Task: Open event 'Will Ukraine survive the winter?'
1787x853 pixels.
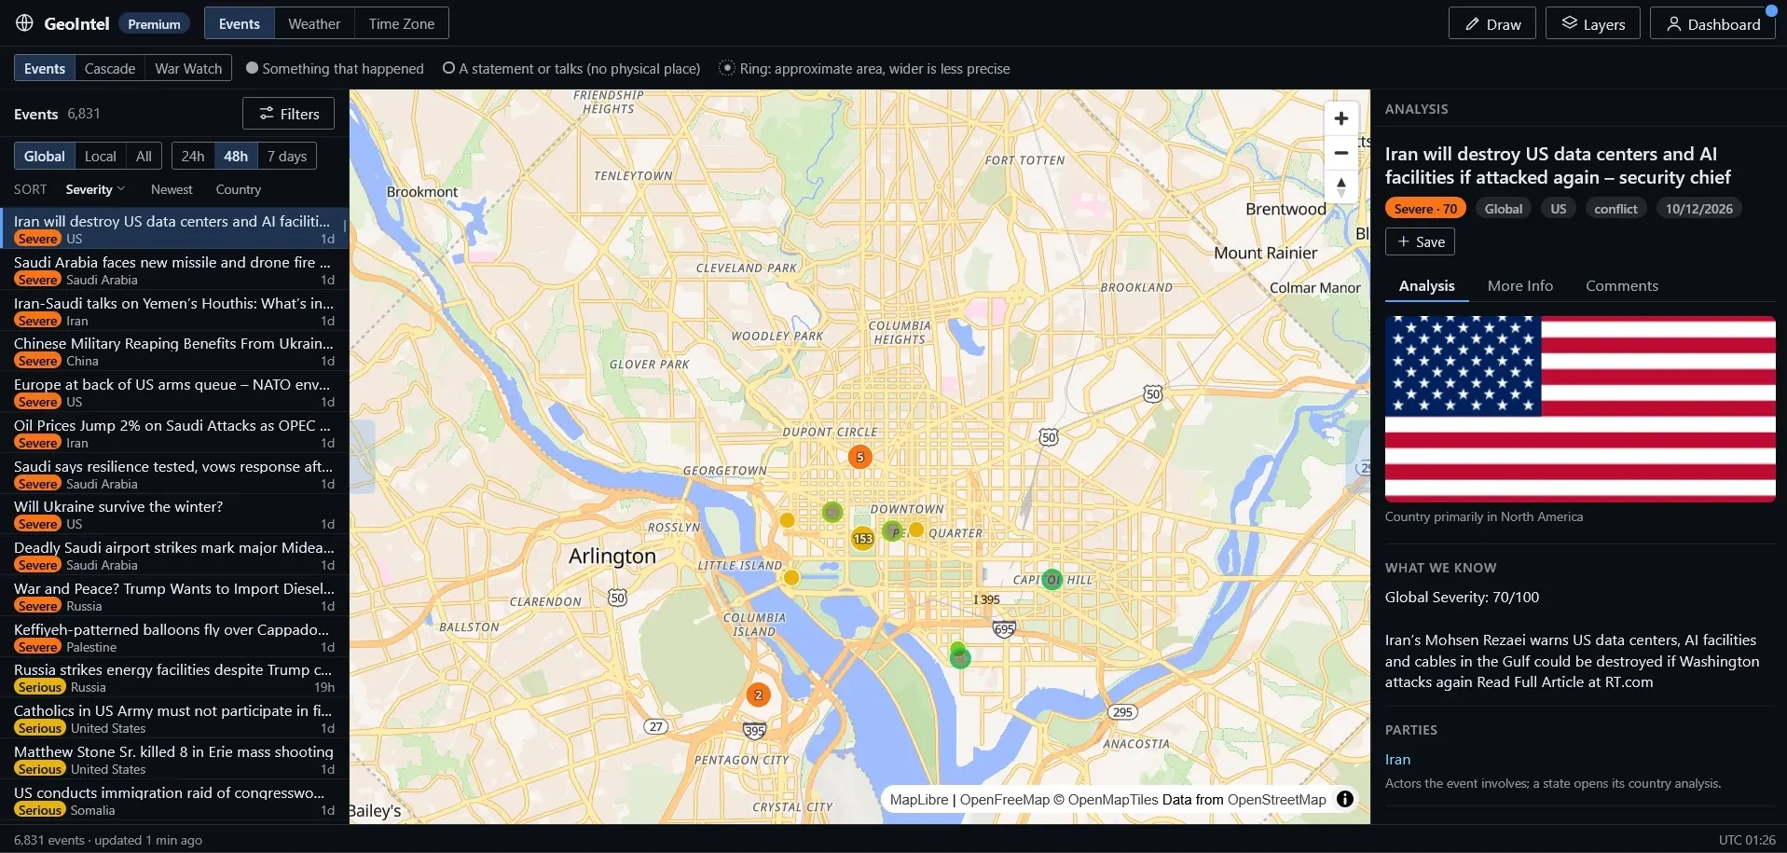Action: [x=174, y=515]
